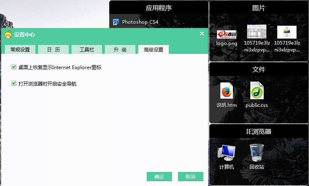Switch to the 日历 tab
Screen dimensions: 309x186
(x=53, y=49)
